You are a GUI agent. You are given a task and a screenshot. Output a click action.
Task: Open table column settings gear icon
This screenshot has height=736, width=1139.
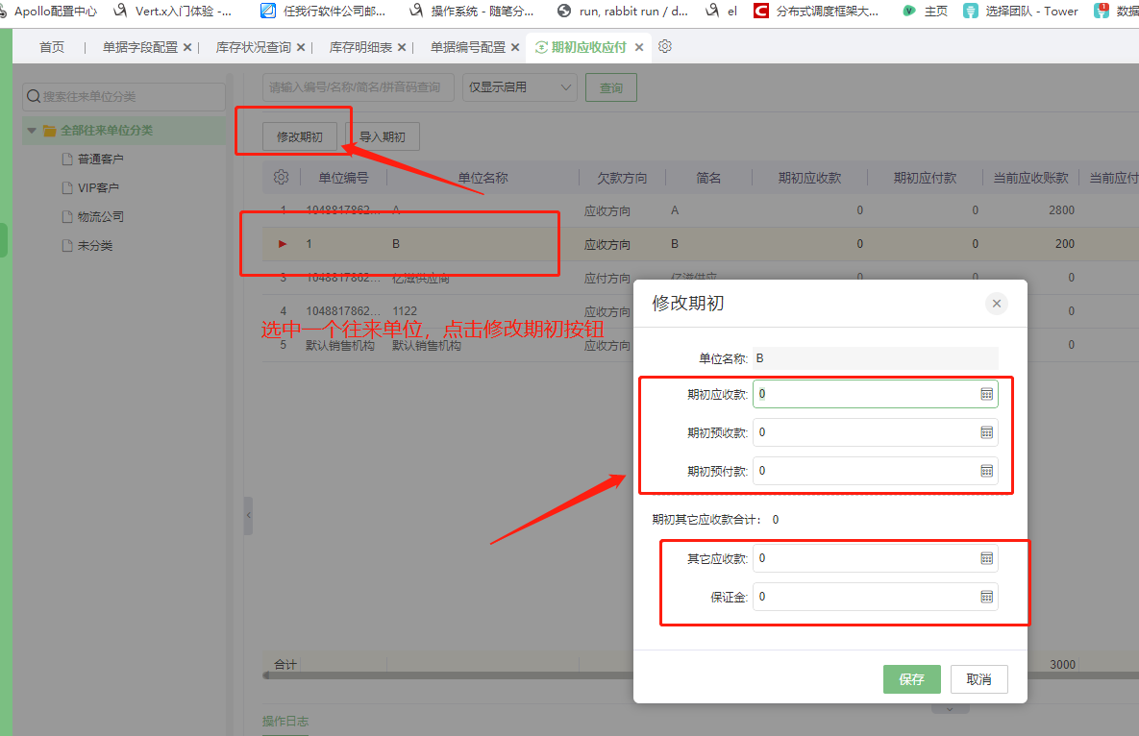point(281,177)
